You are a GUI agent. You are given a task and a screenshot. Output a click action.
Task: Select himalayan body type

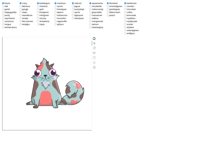[x=55, y=9]
